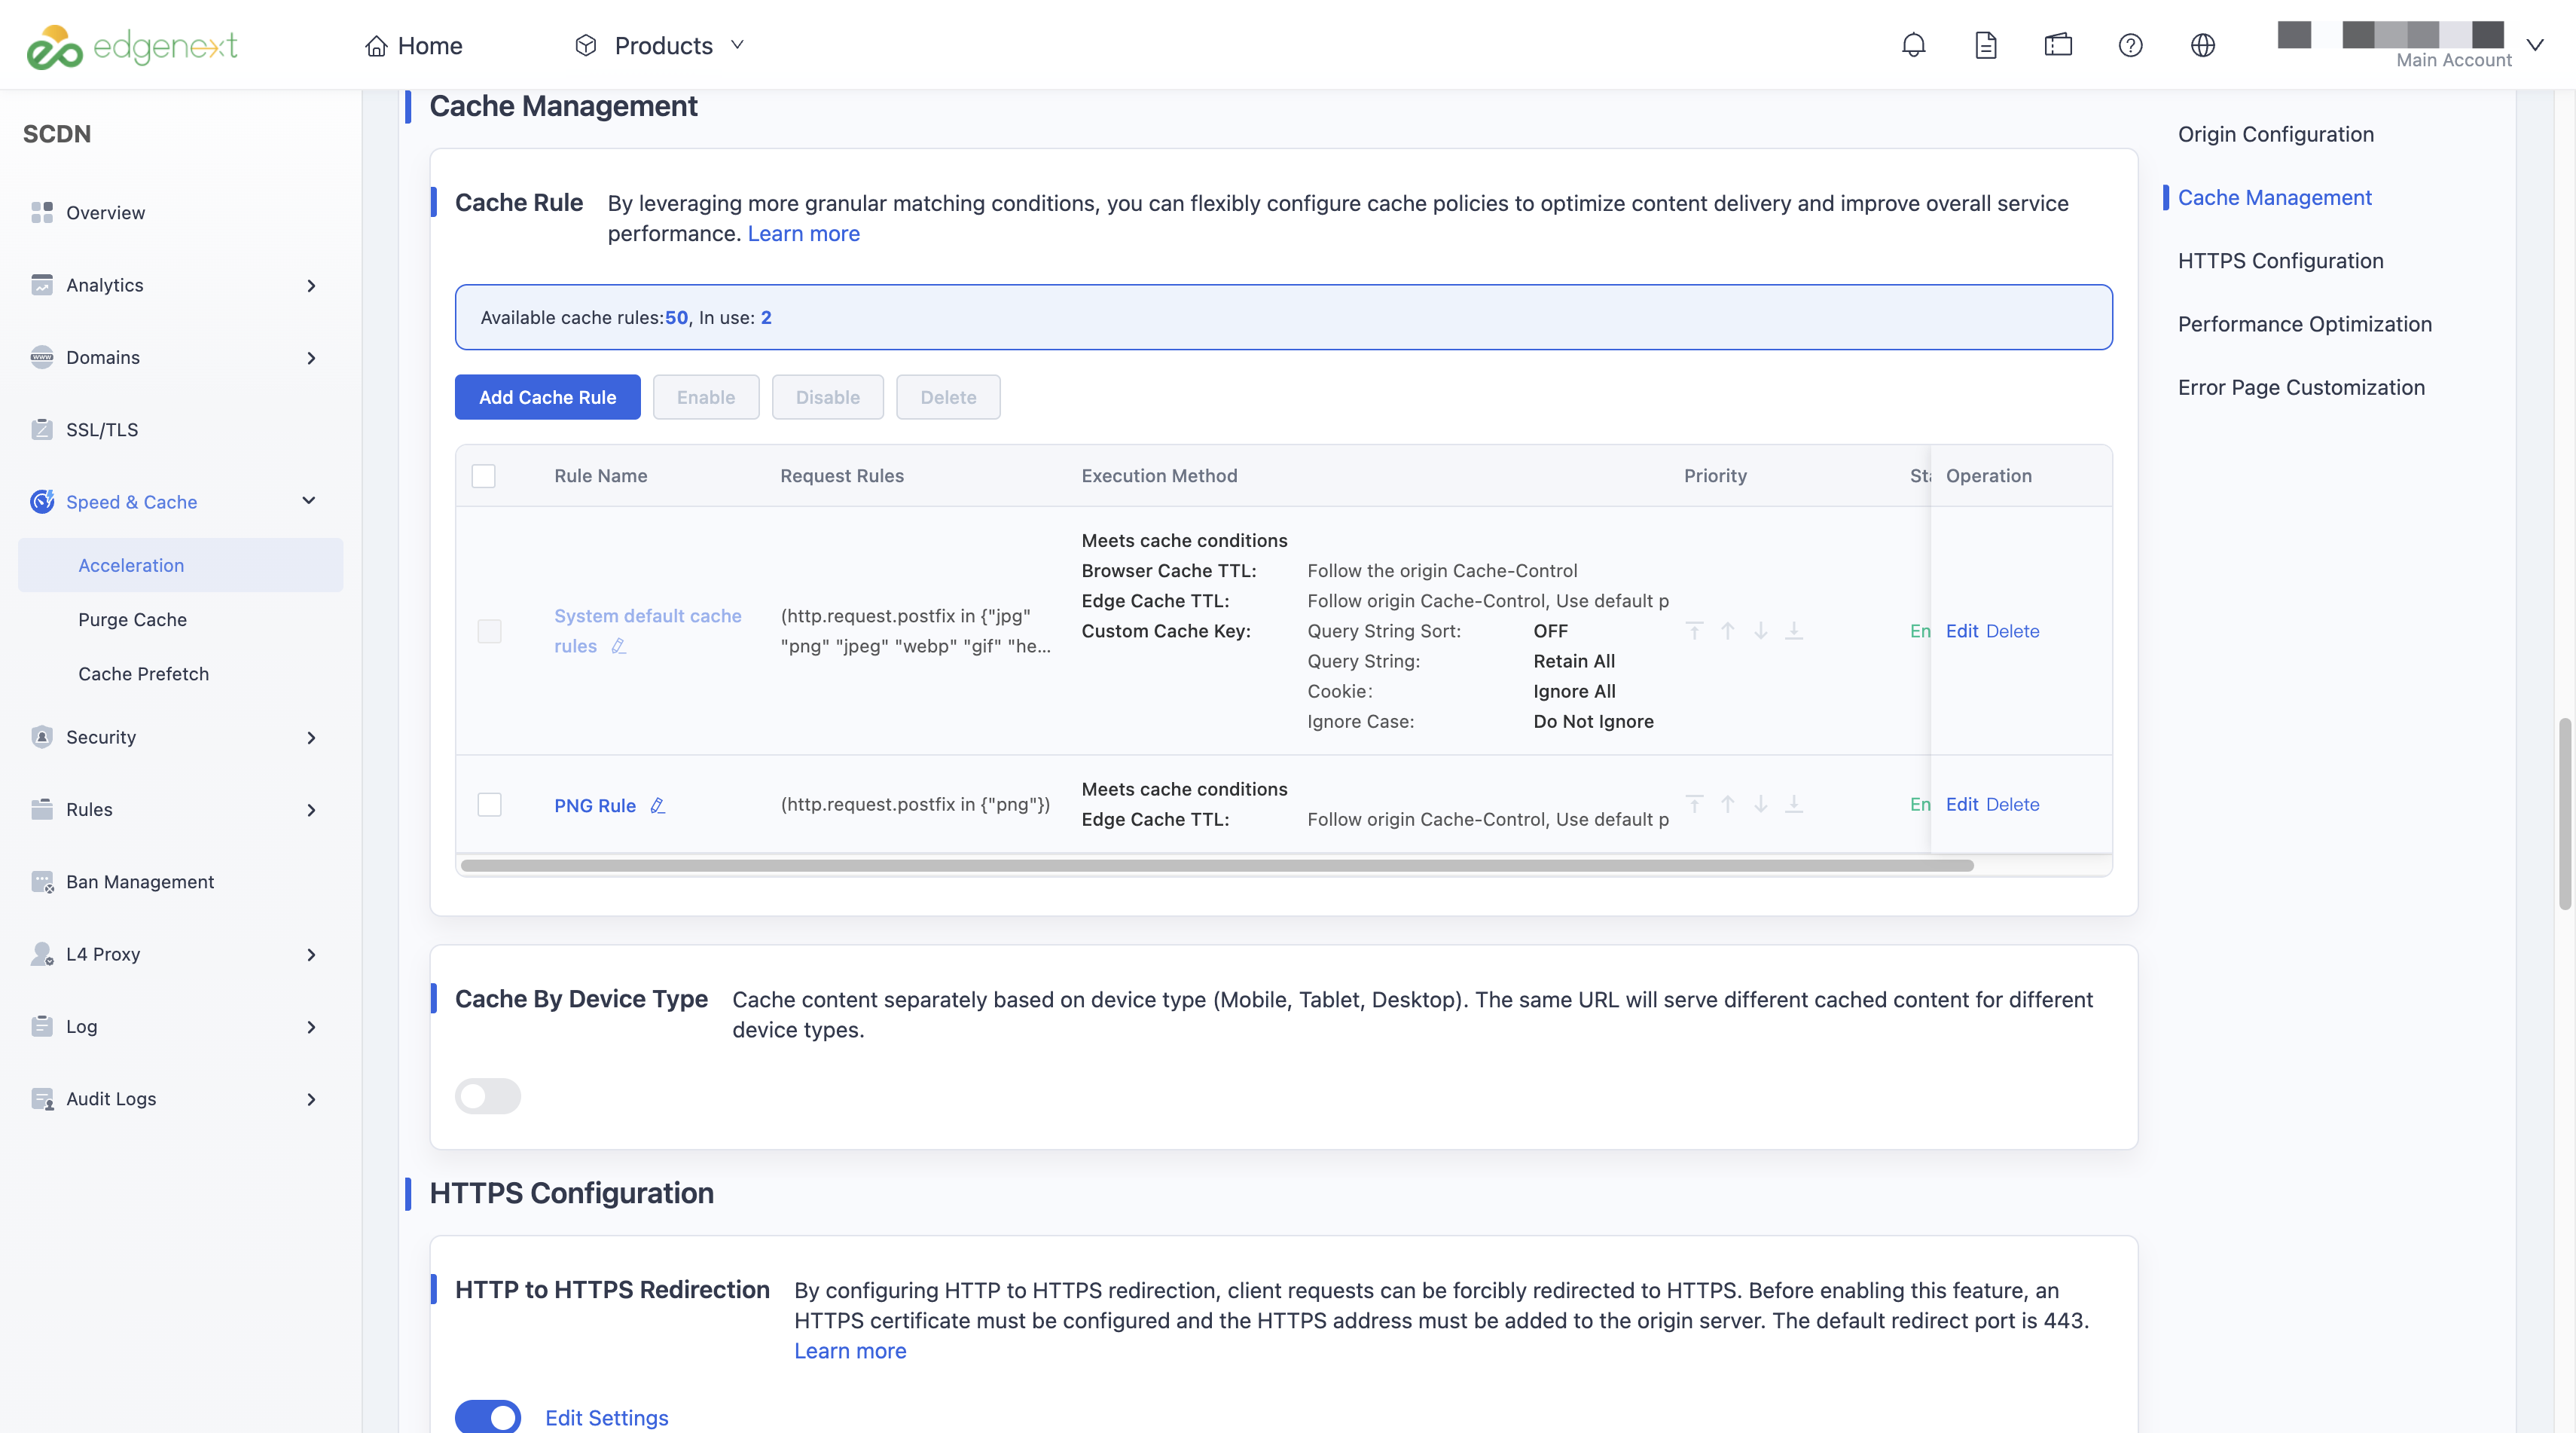The image size is (2576, 1433).
Task: Move PNG Rule down one priority
Action: pyautogui.click(x=1760, y=804)
